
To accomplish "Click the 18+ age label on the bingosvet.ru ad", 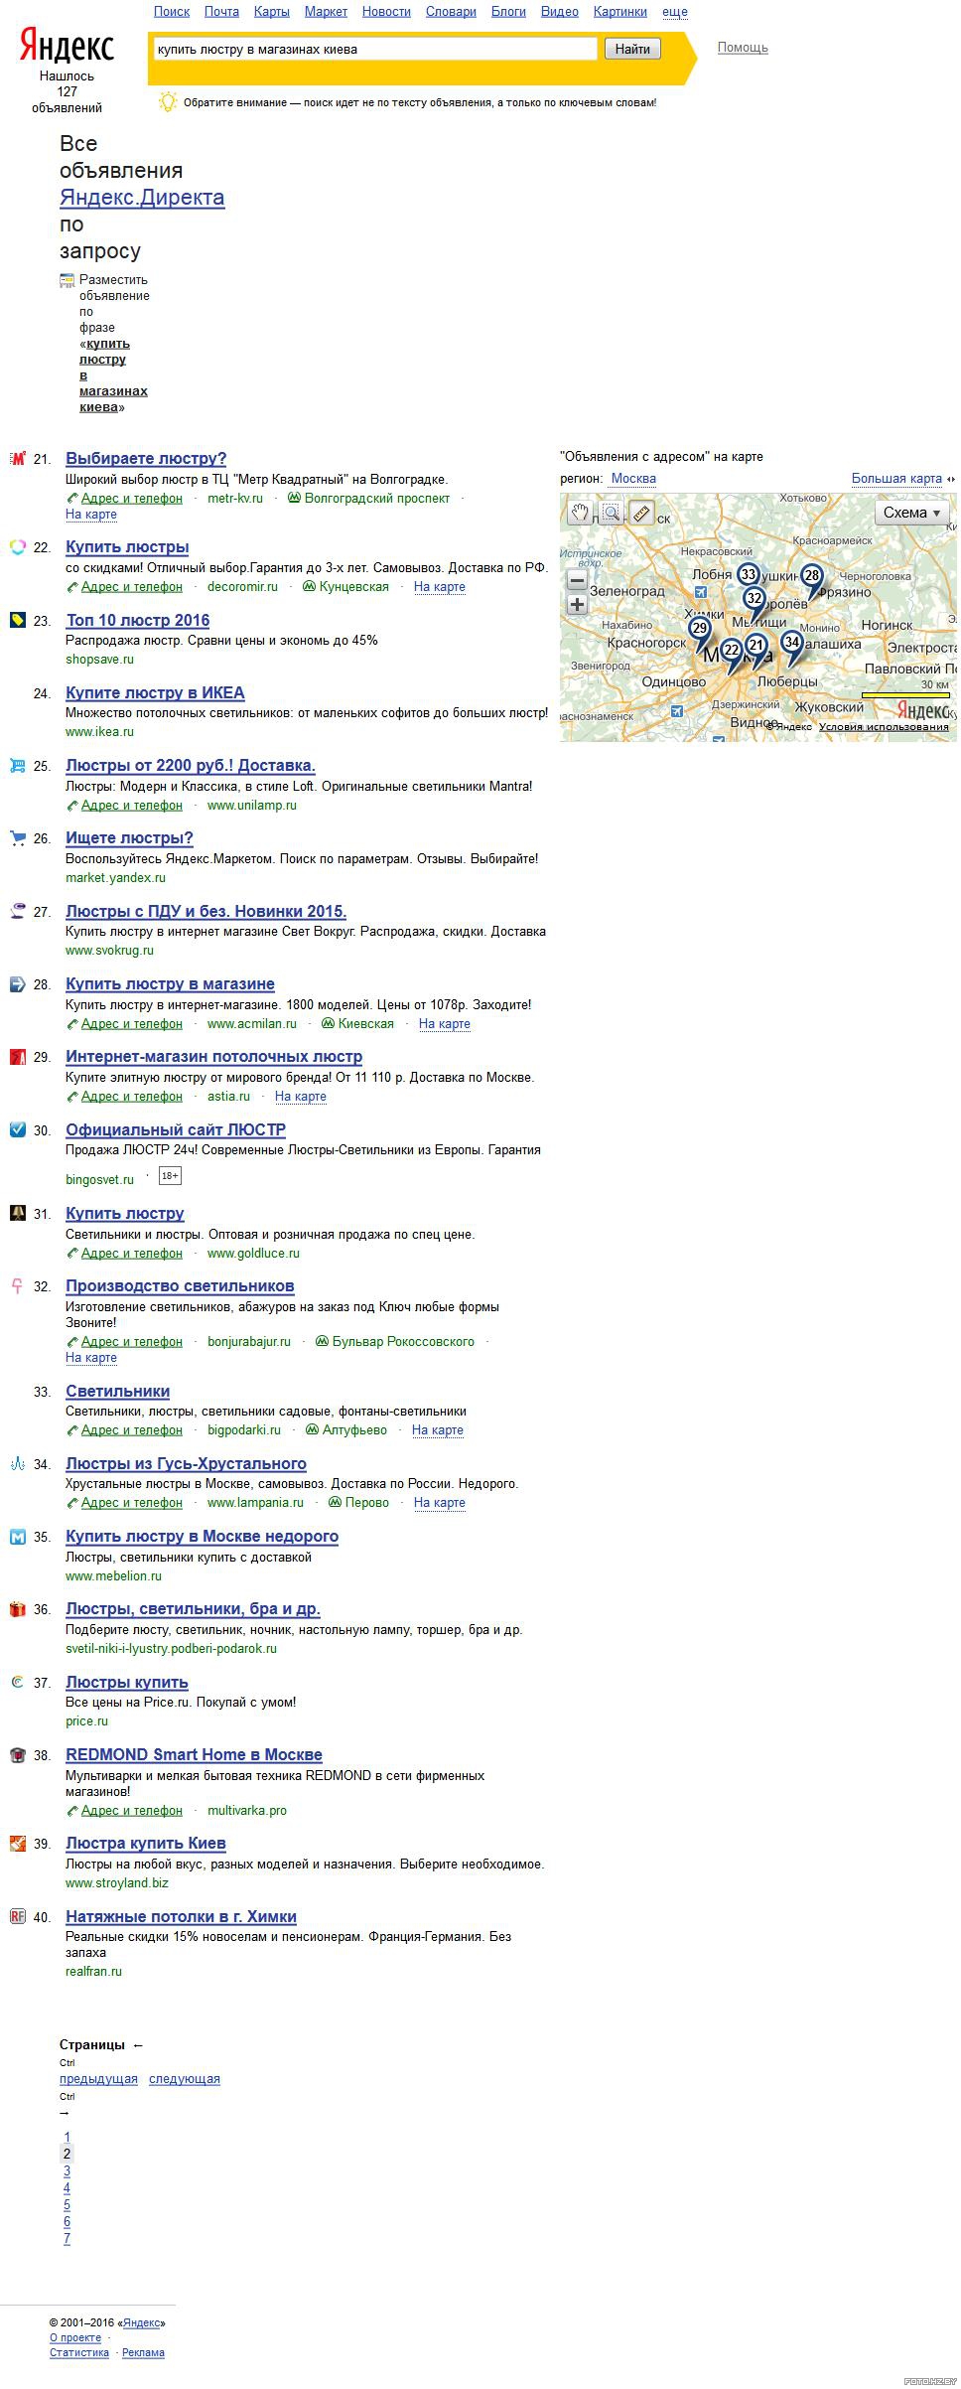I will tap(170, 1176).
